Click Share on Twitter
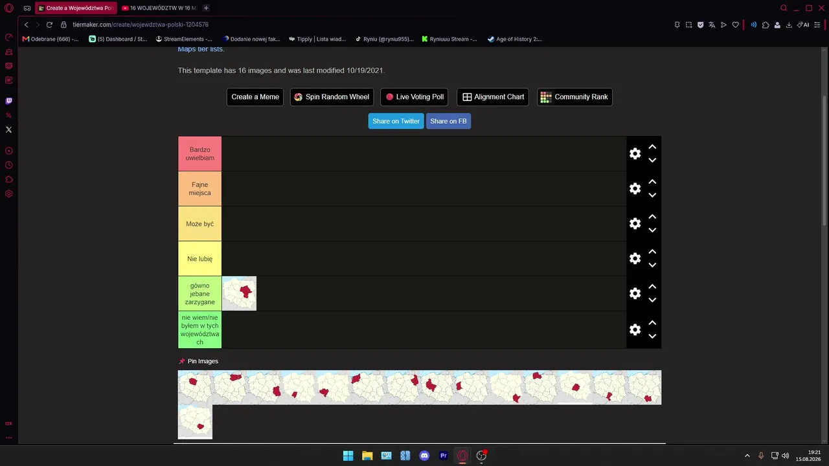Viewport: 829px width, 466px height. (396, 121)
